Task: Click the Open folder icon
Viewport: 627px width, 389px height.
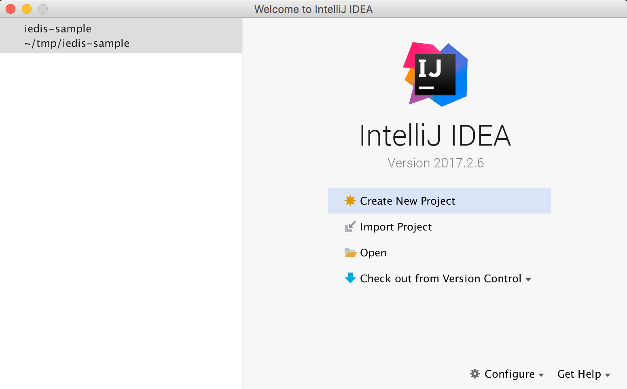Action: tap(350, 253)
